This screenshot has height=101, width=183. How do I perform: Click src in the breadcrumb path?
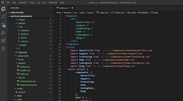[76, 13]
